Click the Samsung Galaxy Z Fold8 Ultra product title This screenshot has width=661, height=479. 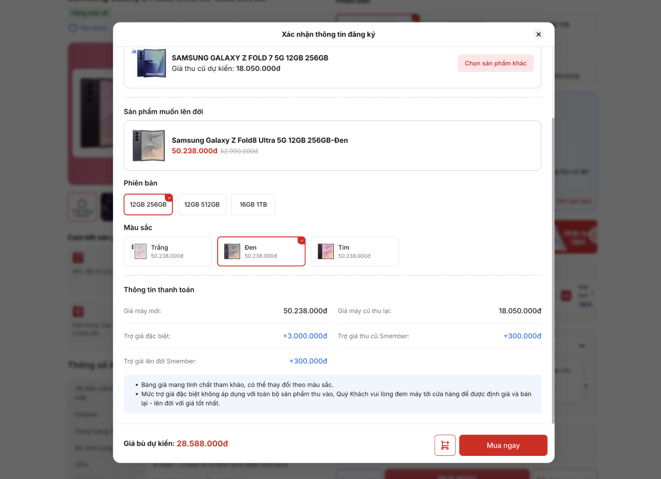[260, 140]
